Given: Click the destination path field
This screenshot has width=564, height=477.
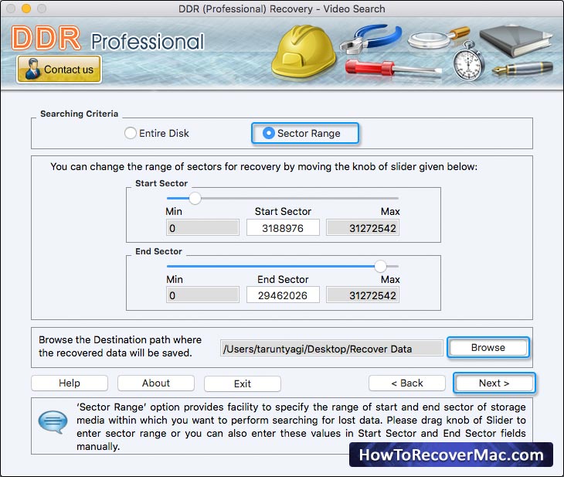Looking at the screenshot, I should [x=331, y=349].
